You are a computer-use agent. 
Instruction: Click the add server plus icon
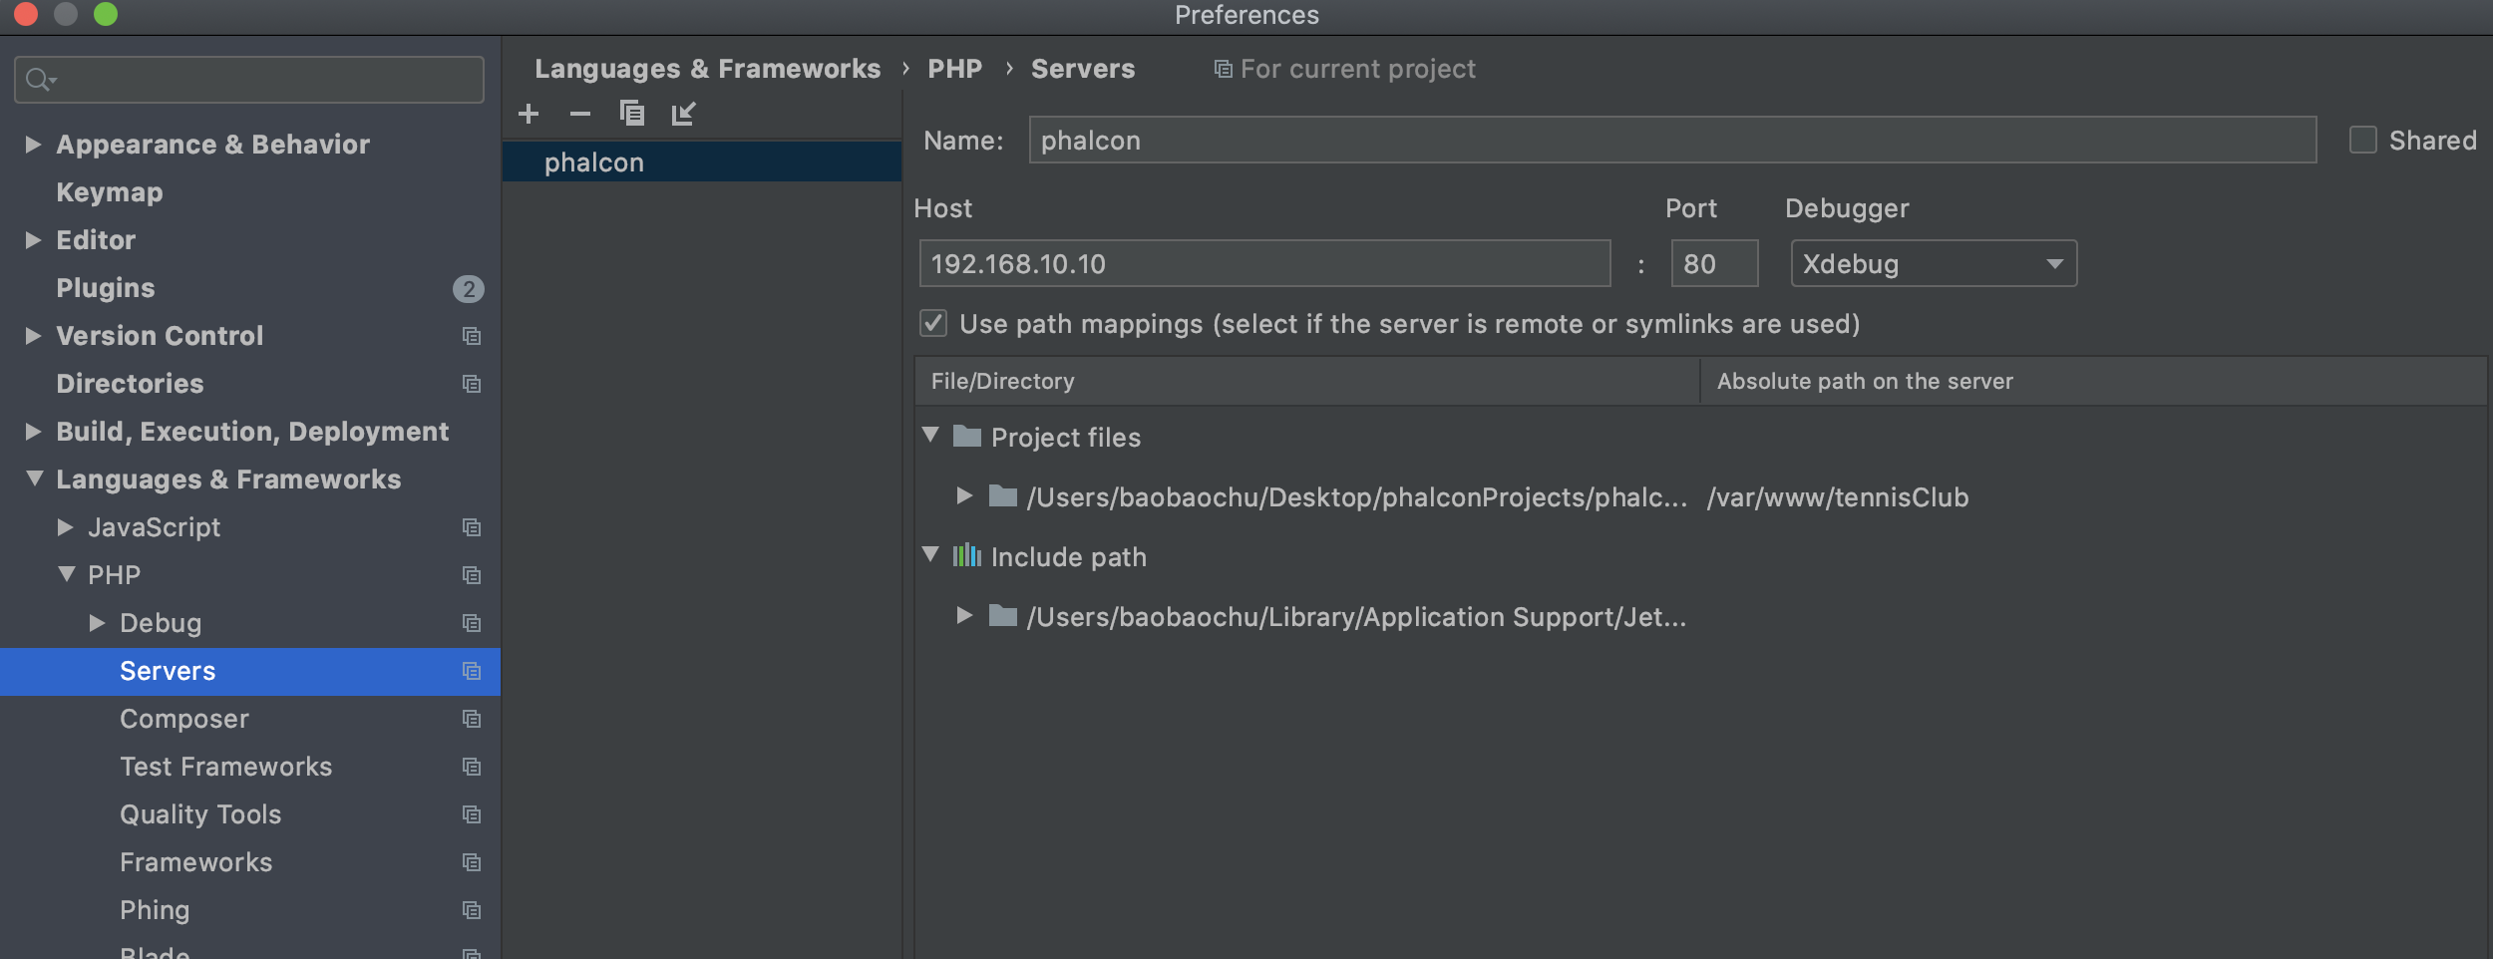click(x=529, y=114)
